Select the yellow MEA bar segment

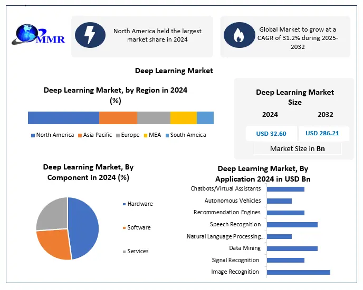tap(183, 118)
